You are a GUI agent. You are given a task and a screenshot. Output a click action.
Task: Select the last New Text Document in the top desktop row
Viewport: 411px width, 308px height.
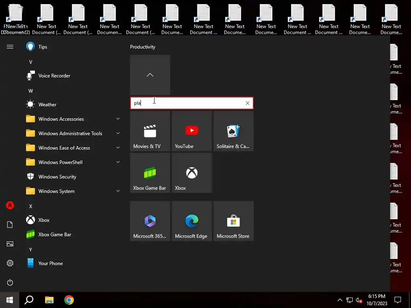391,19
